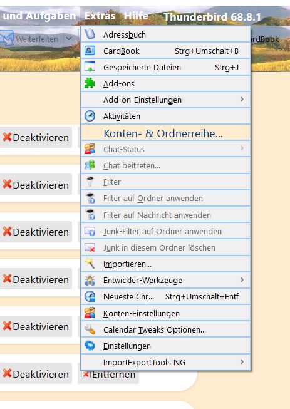Select Konten- & Ordnerreihe menu entry
Screen dimensions: 290x409
pyautogui.click(x=165, y=133)
